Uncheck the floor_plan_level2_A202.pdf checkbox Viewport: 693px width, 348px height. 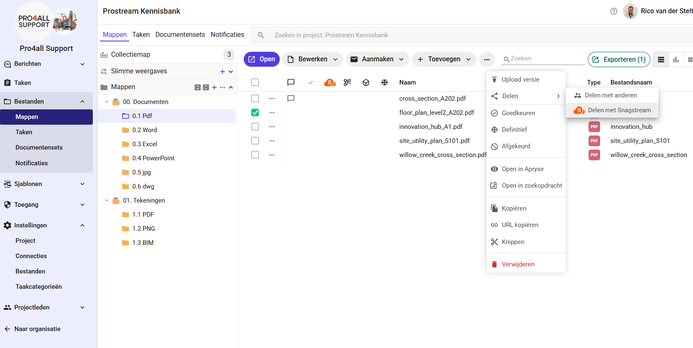tap(255, 113)
